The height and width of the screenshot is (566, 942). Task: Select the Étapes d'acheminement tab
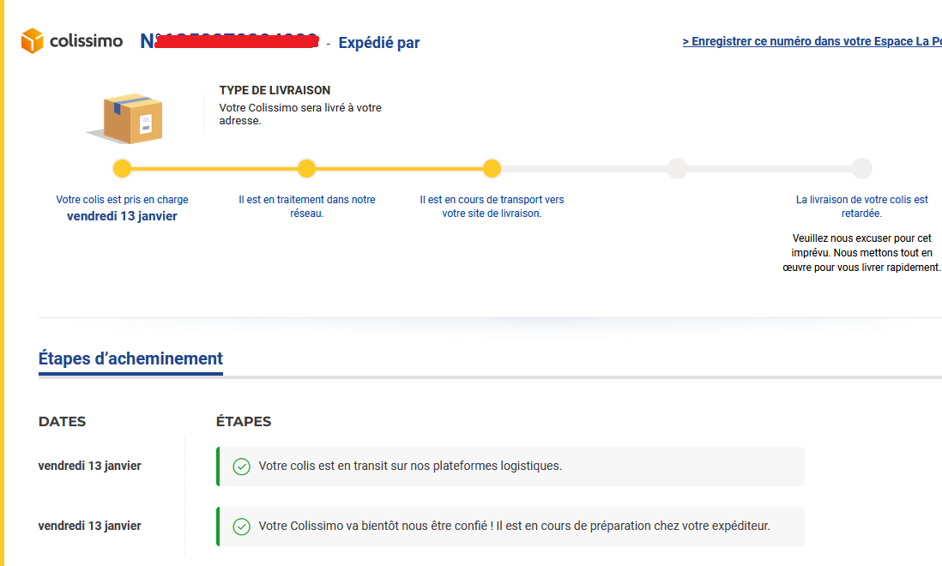(130, 359)
